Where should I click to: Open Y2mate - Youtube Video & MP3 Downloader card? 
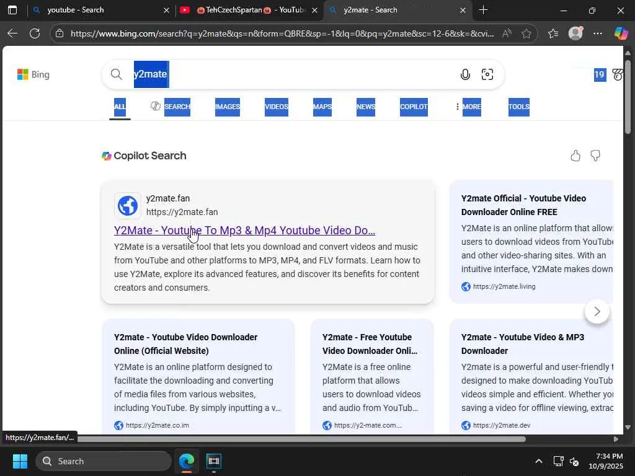pos(523,344)
